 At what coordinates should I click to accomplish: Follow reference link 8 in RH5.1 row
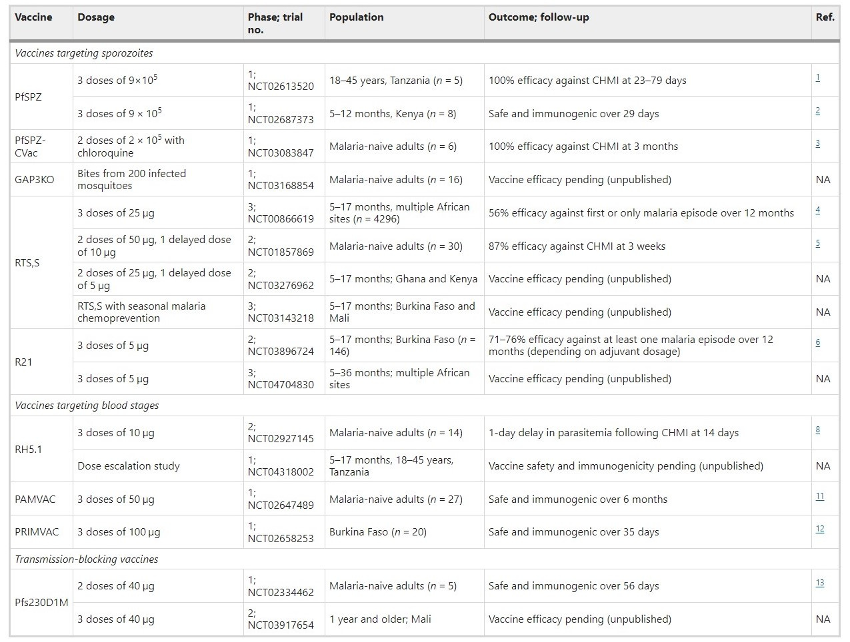point(818,430)
